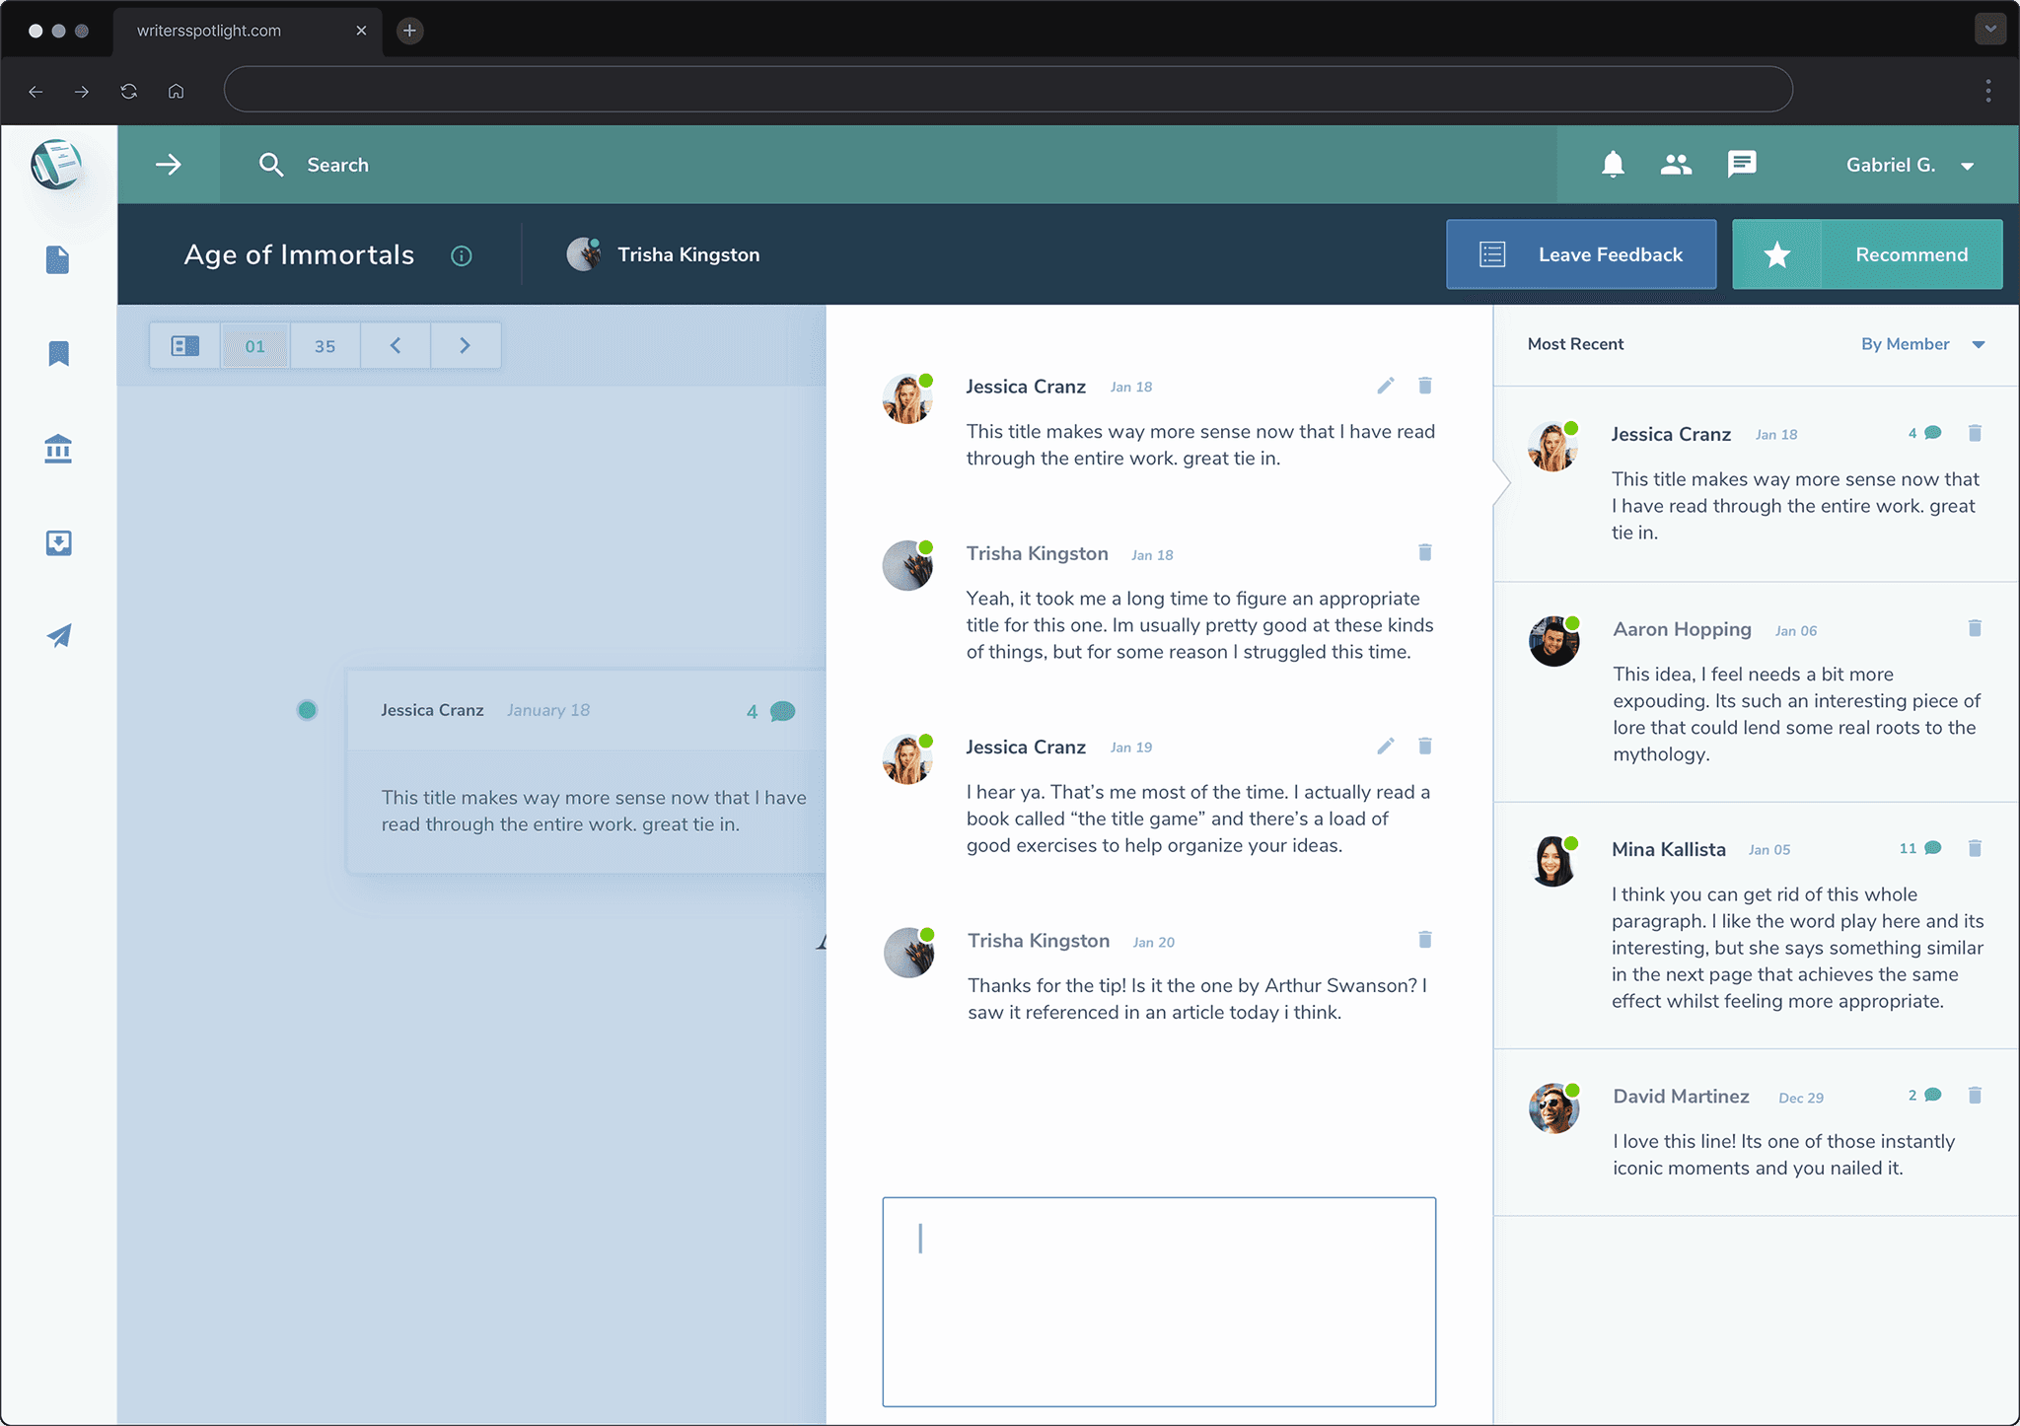Select the writersspotlight.com tab

click(x=249, y=31)
